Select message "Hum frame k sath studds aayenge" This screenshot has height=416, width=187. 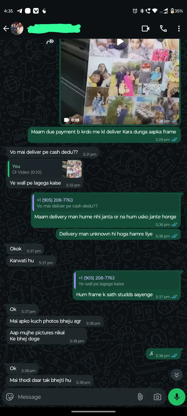(114, 295)
